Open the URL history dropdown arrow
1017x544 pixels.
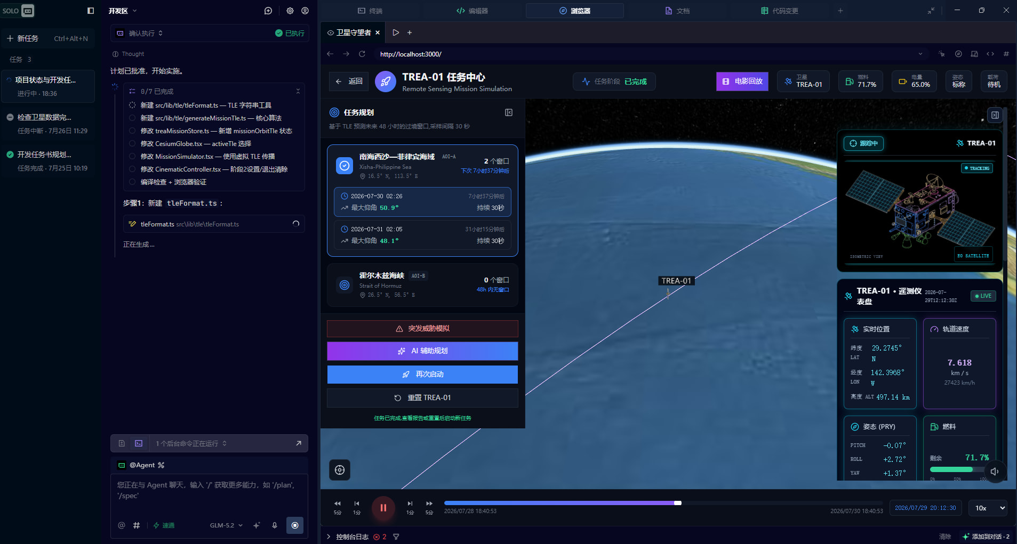click(x=920, y=54)
